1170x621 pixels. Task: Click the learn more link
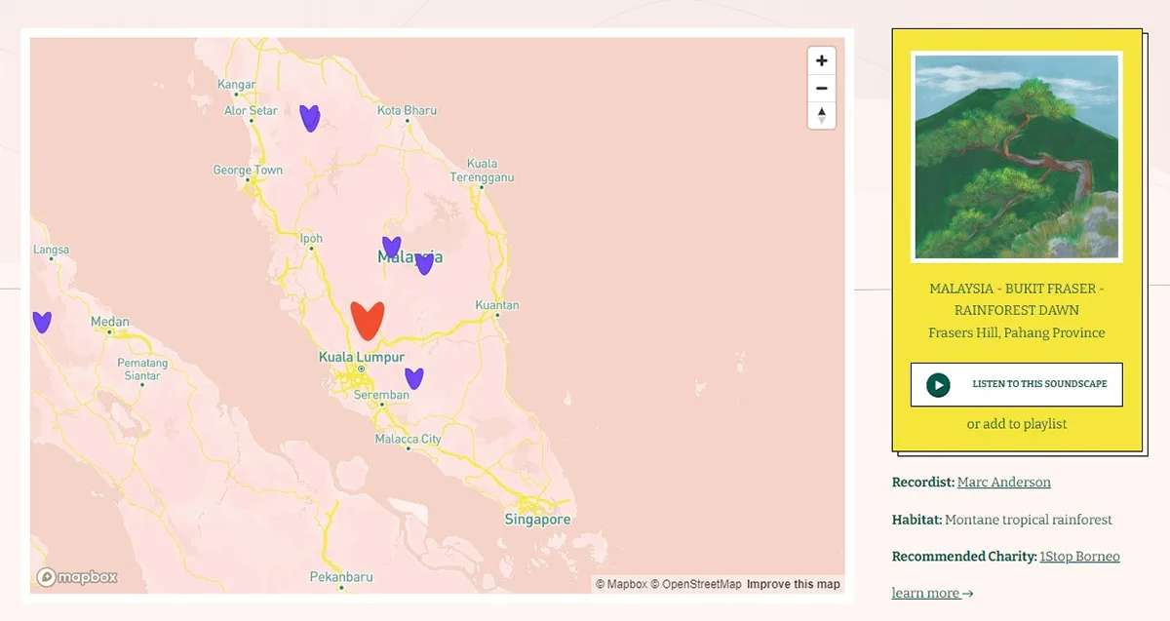pyautogui.click(x=932, y=593)
